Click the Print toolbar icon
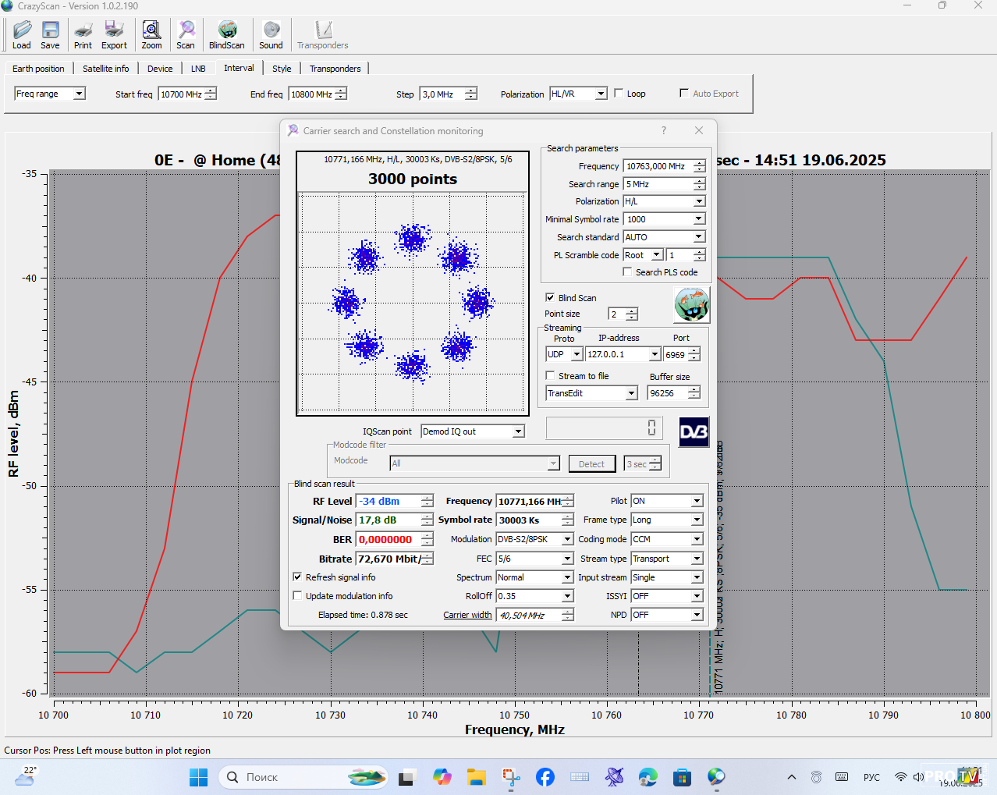This screenshot has width=997, height=795. (x=83, y=34)
